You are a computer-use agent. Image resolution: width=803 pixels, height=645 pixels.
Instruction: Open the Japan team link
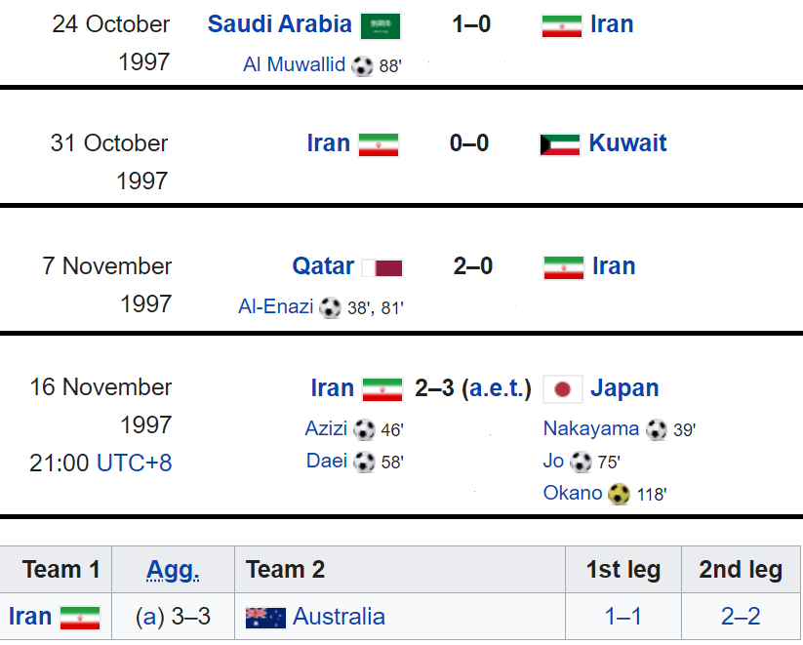(624, 387)
